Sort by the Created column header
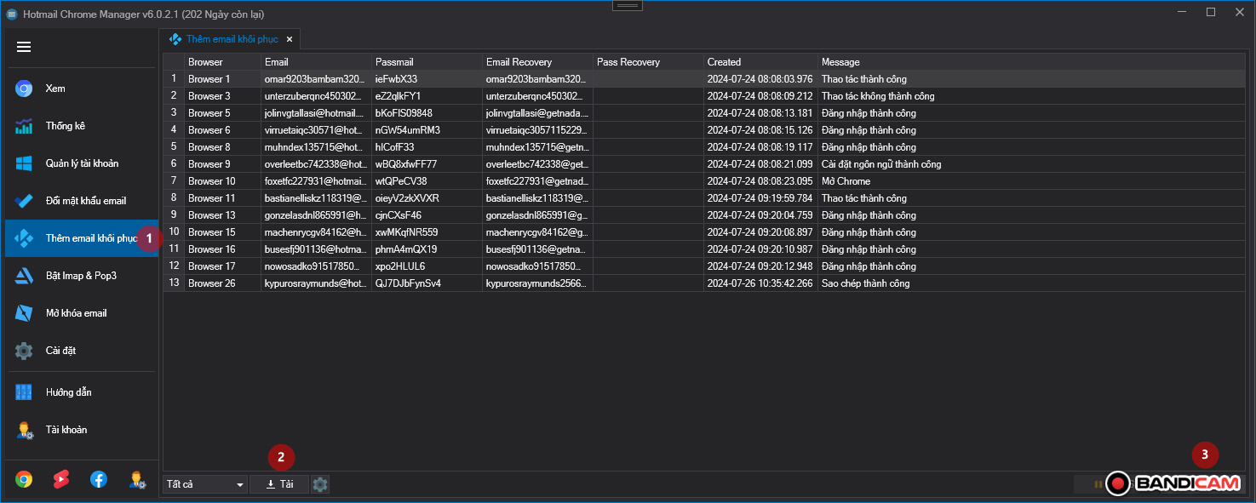1256x503 pixels. 760,62
